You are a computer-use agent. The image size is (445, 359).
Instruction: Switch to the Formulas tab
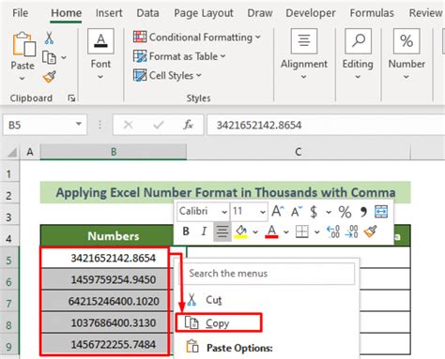pos(372,13)
